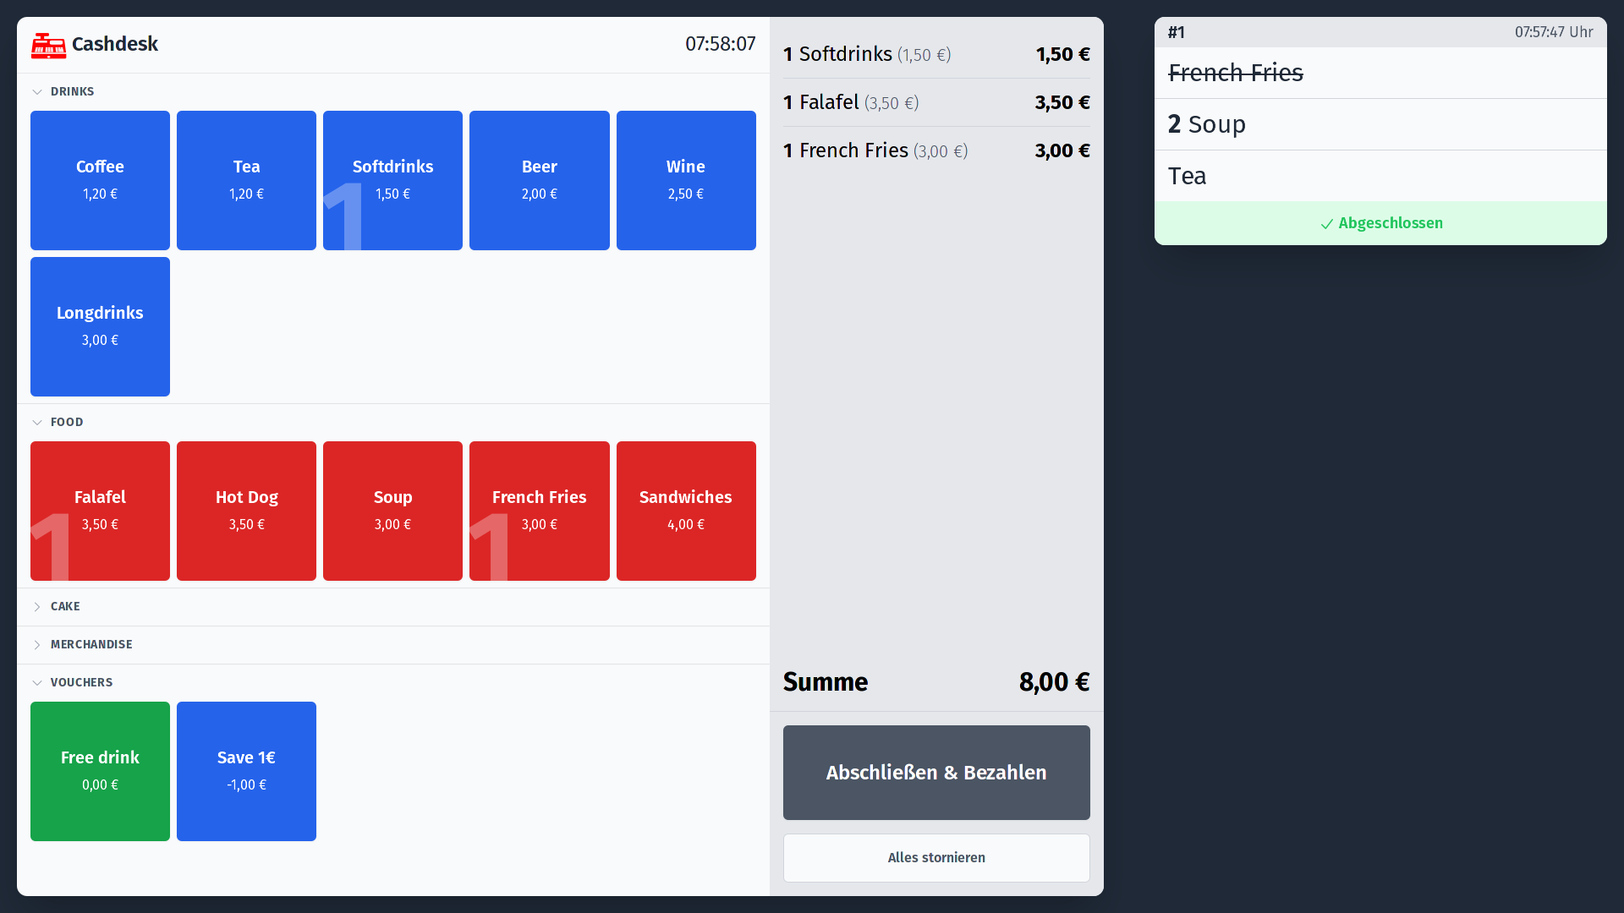1624x913 pixels.
Task: Click the red cash register logo icon
Action: (48, 45)
